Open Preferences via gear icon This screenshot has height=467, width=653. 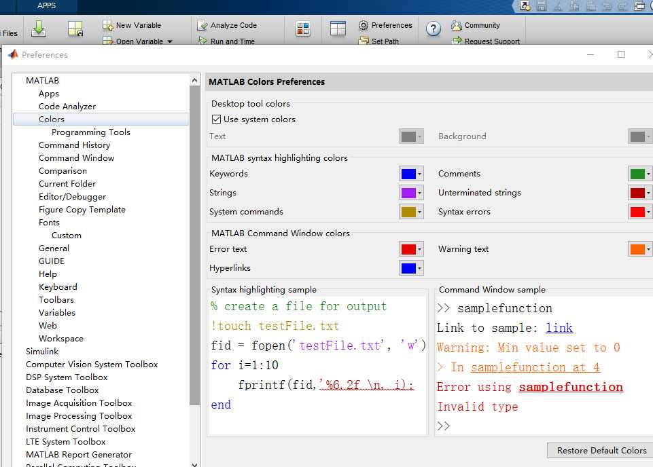point(363,25)
